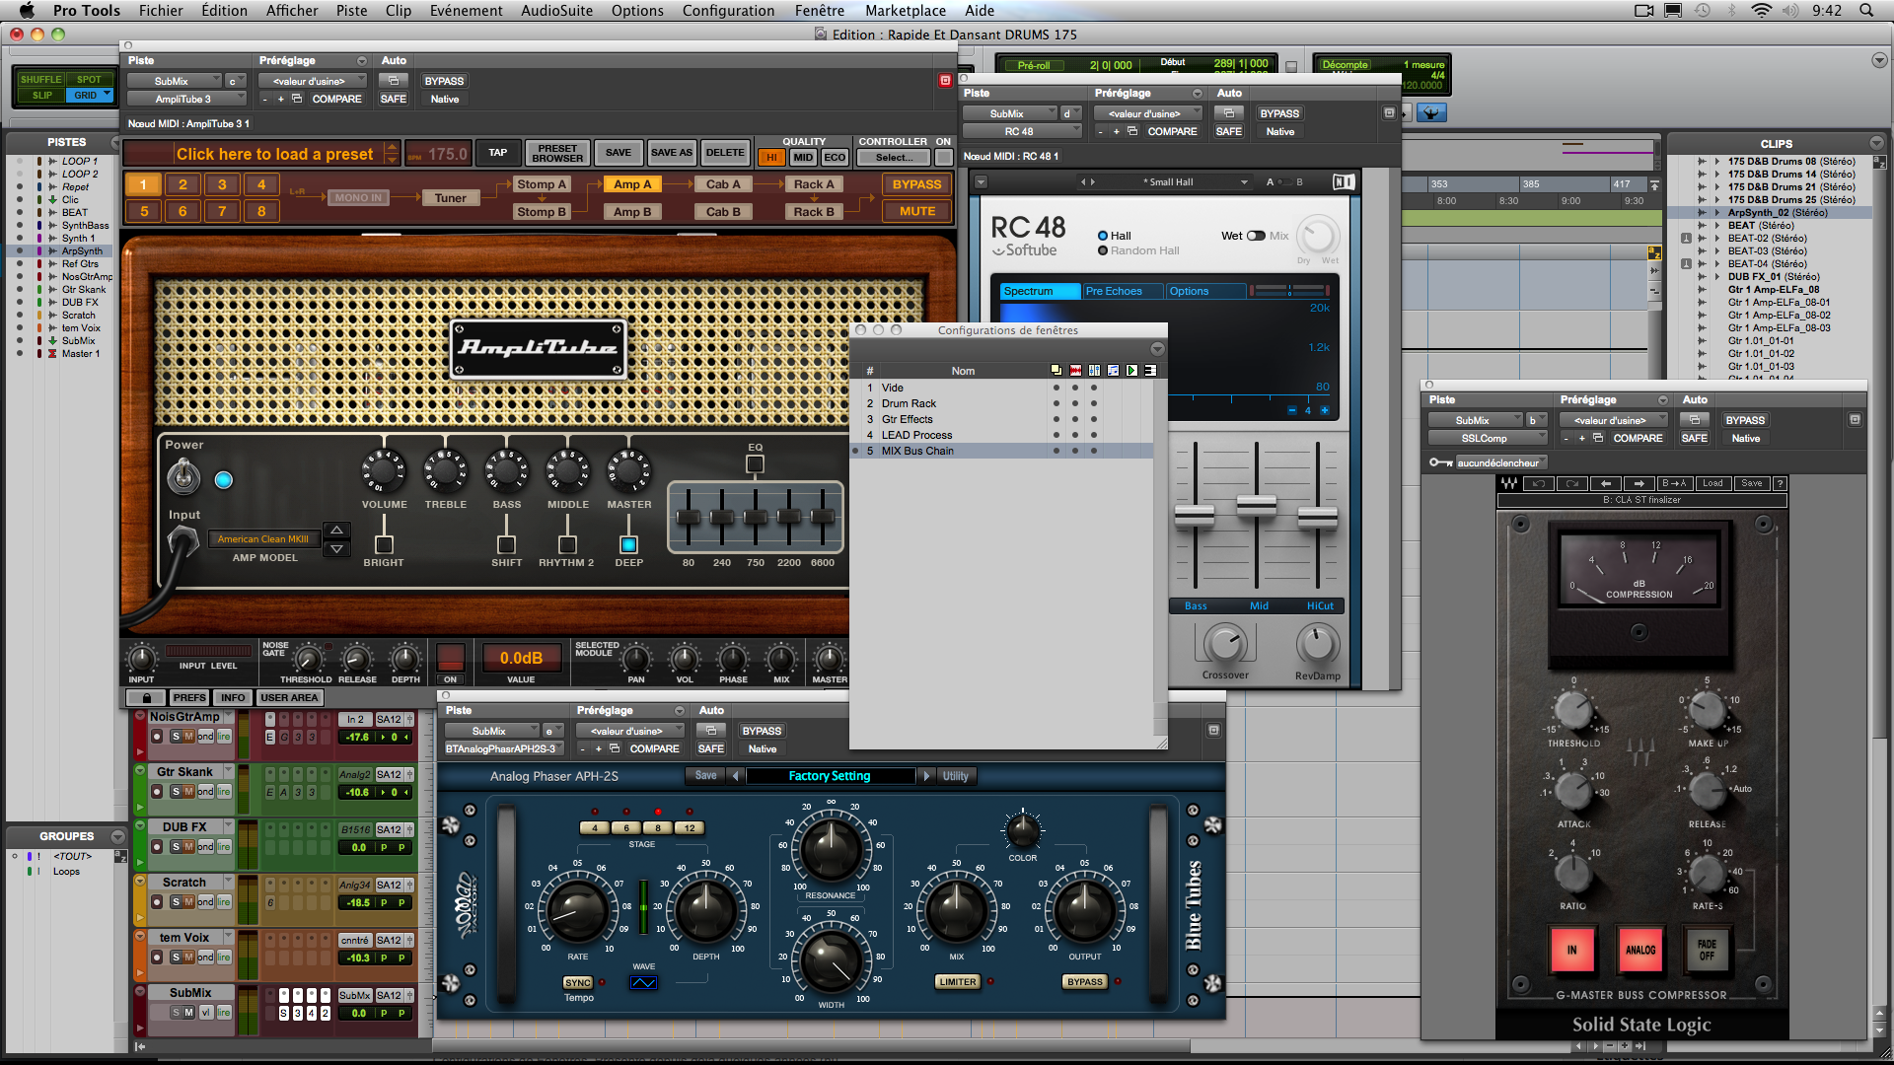
Task: Toggle the DEEP switch on amp
Action: tap(628, 544)
